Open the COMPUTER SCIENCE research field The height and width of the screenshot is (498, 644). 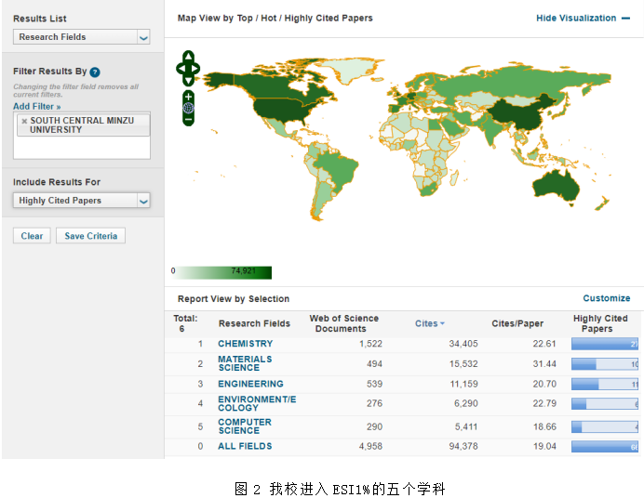(245, 426)
